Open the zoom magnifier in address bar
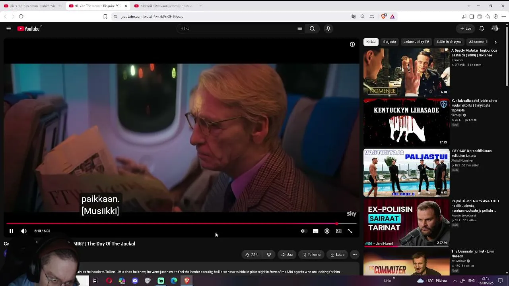This screenshot has width=509, height=286. (363, 17)
